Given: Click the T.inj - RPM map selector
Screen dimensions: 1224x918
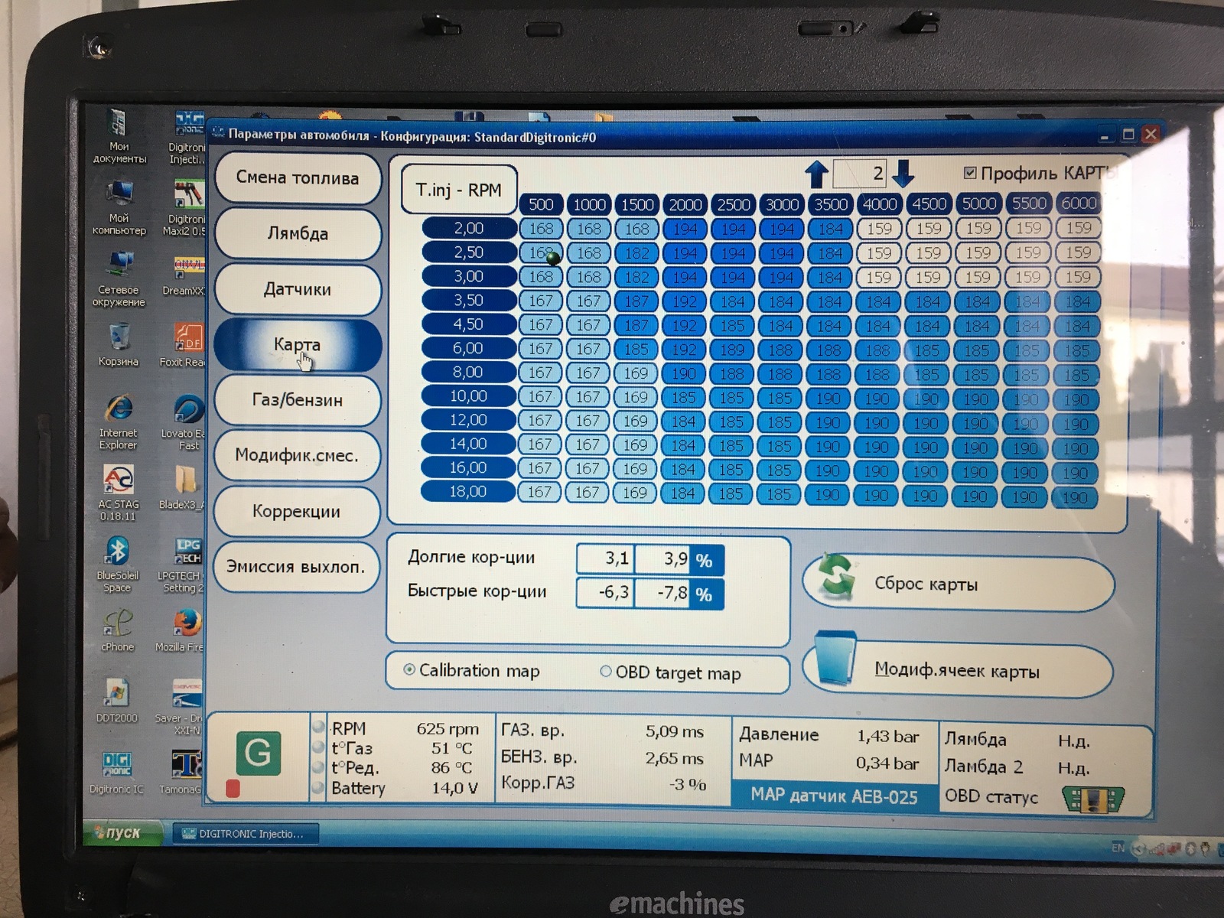Looking at the screenshot, I should [x=459, y=190].
